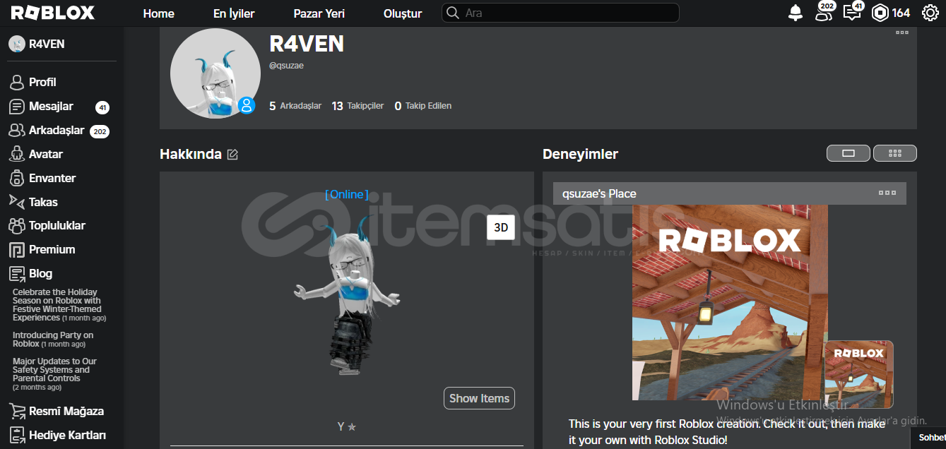Switch Deneyimler to slideshow view
The width and height of the screenshot is (946, 449).
pos(849,153)
